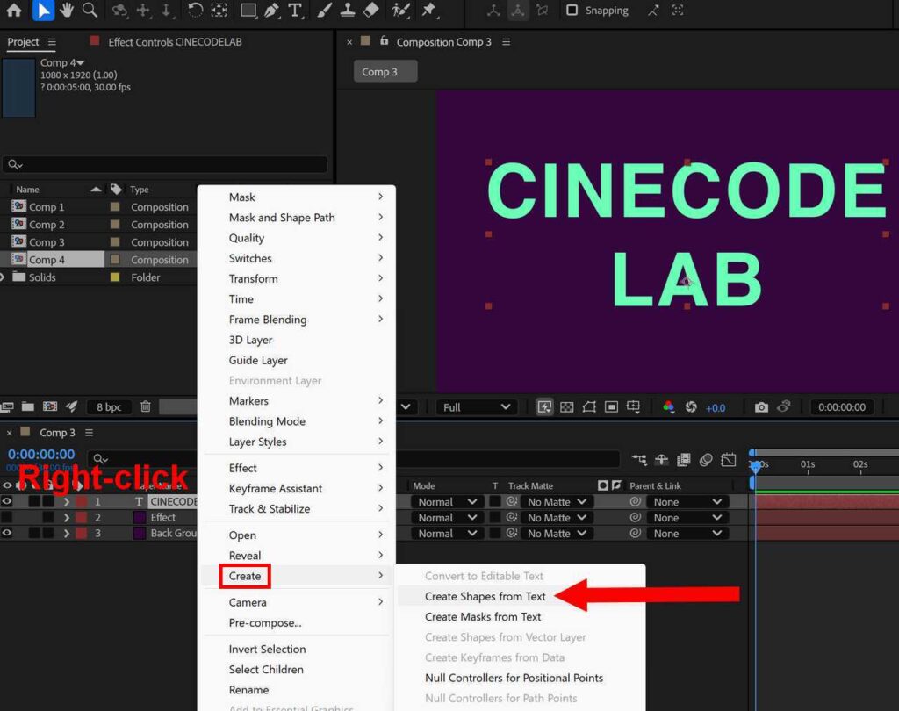Open blending Mode dropdown for Effect layer
899x711 pixels.
(x=446, y=517)
